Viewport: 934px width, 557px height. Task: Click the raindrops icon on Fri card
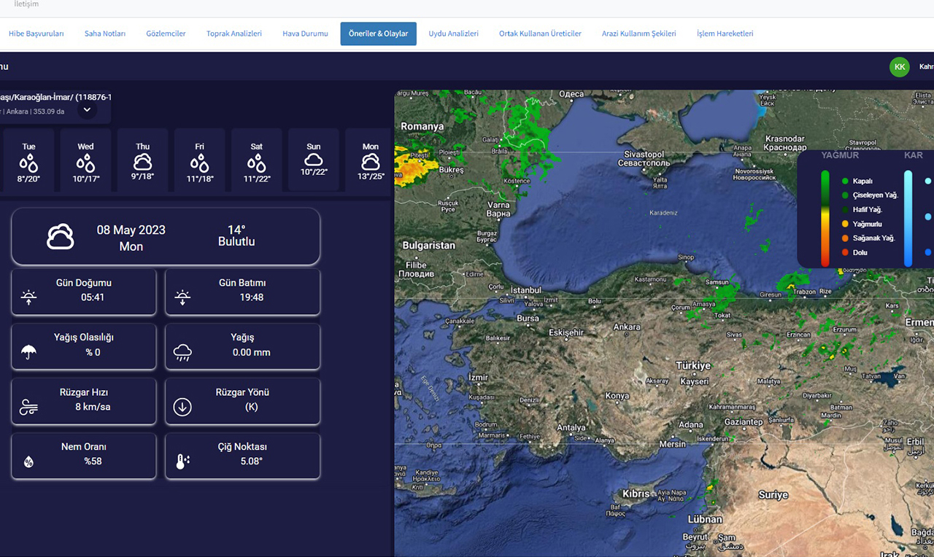click(199, 162)
